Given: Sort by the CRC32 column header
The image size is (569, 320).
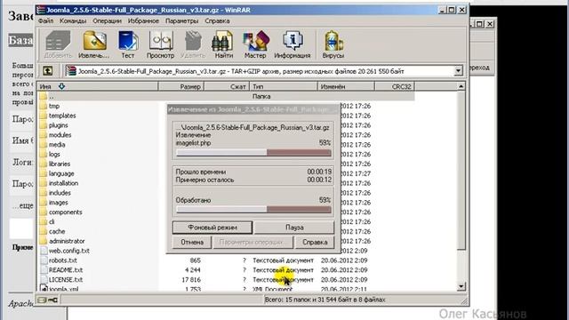Looking at the screenshot, I should click(395, 86).
